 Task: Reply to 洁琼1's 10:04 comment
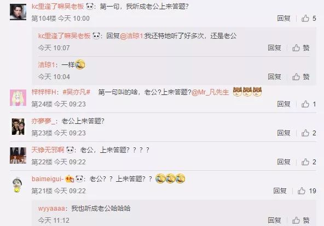click(x=274, y=77)
